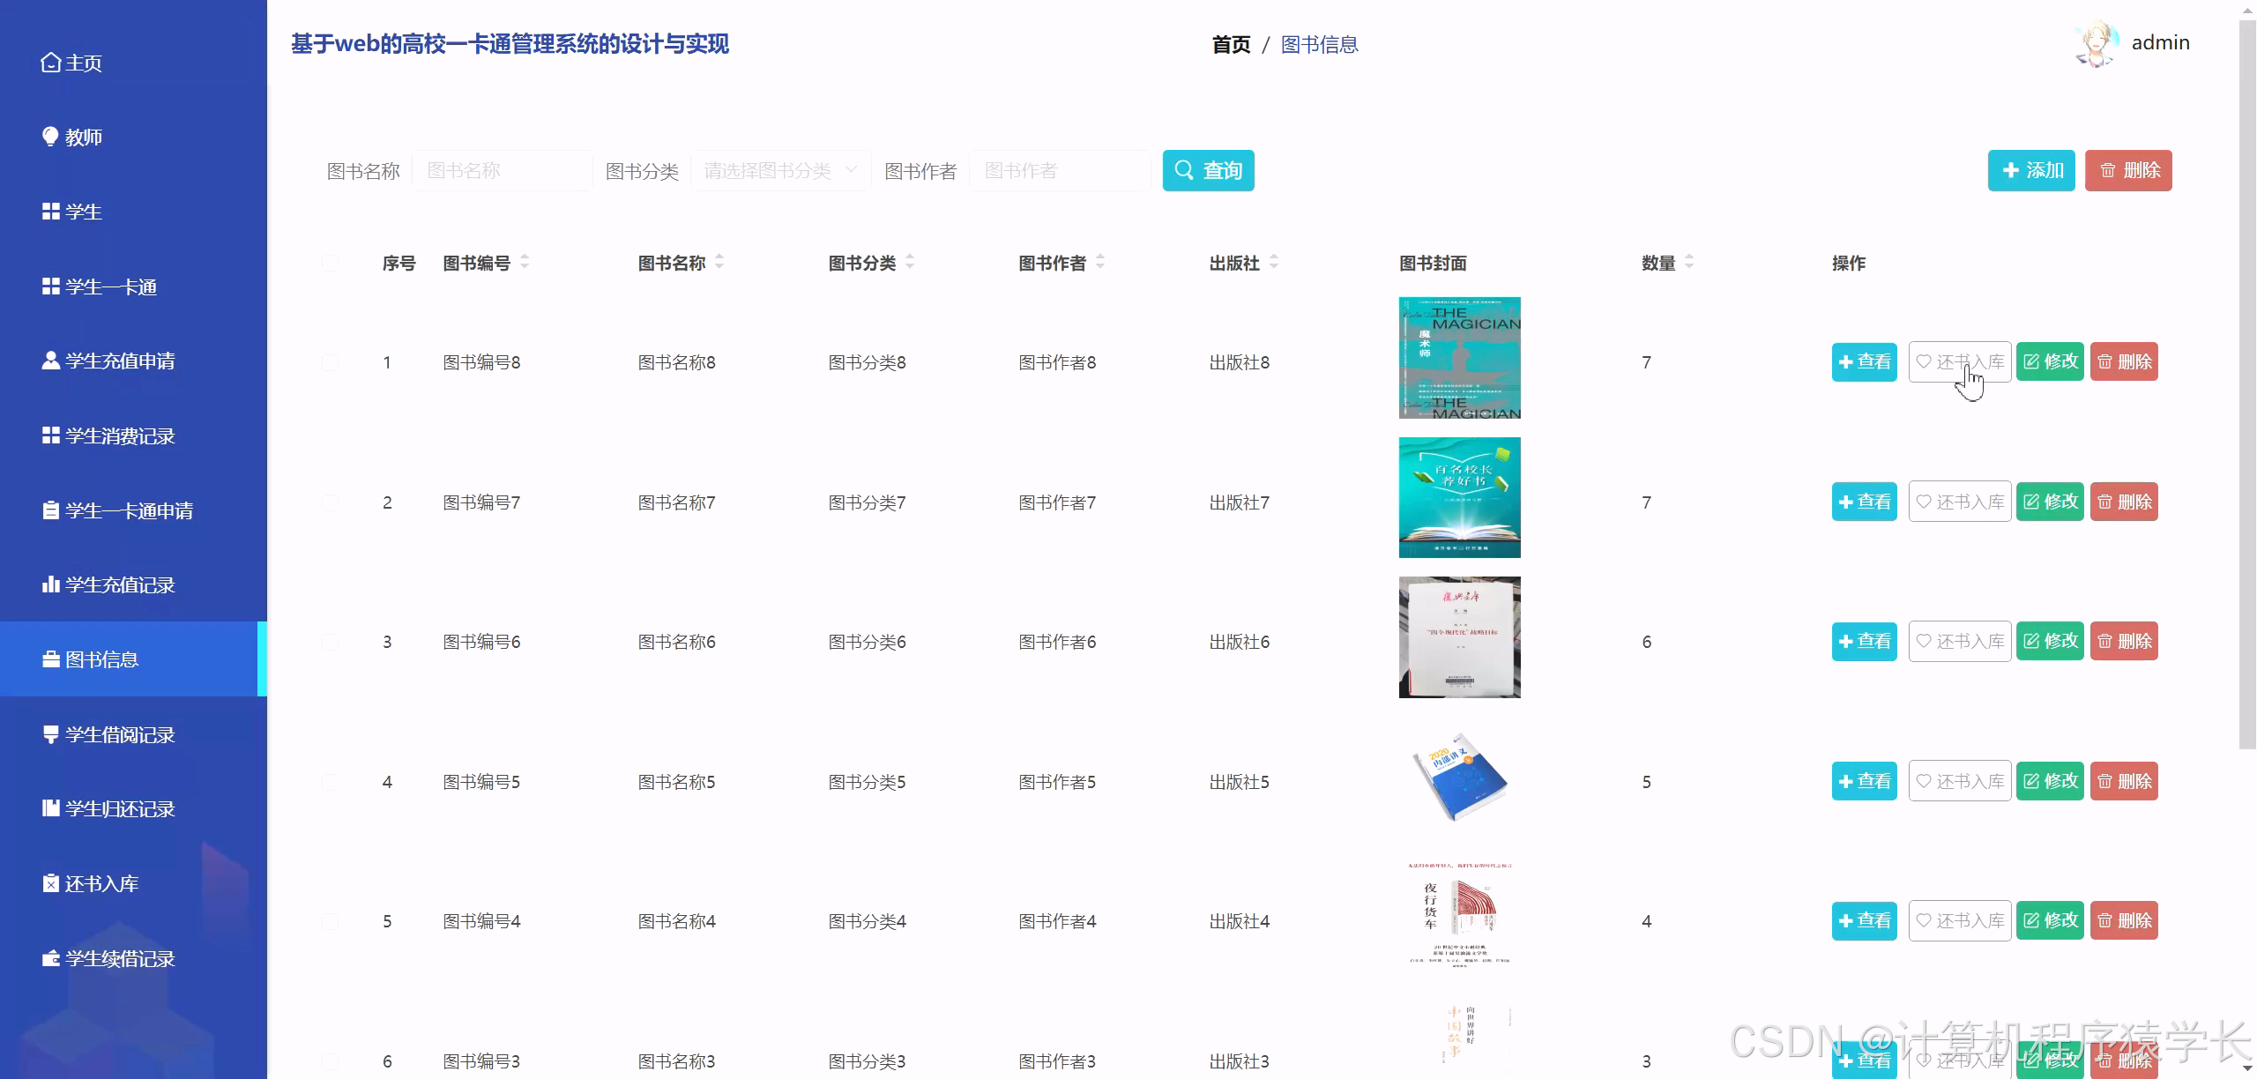Open the 教师 section via its lightbulb icon
The image size is (2257, 1079).
(50, 137)
